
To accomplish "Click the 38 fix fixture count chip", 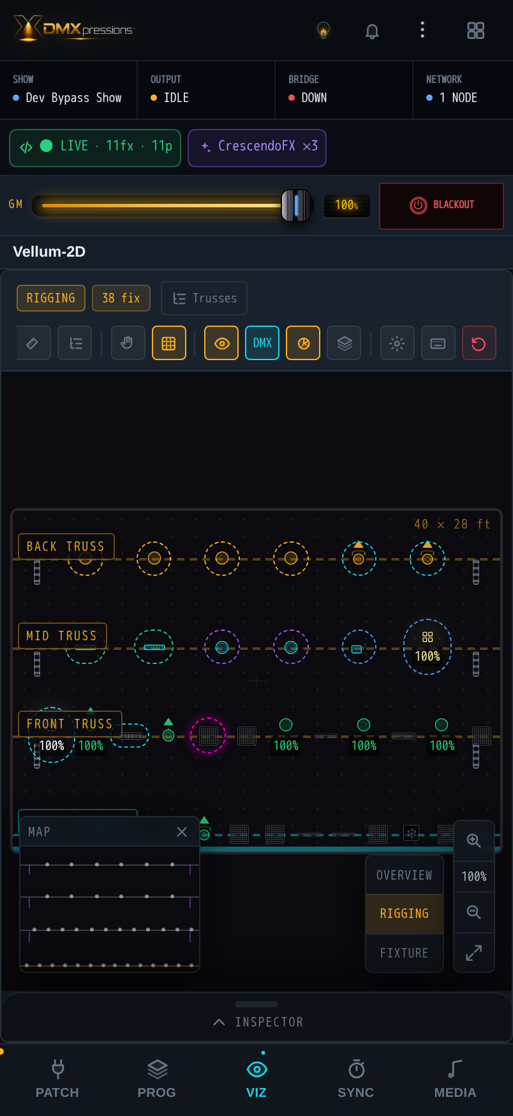I will pos(121,298).
